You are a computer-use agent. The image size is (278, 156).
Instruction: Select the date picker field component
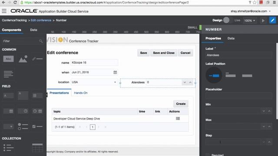pyautogui.click(x=8, y=111)
